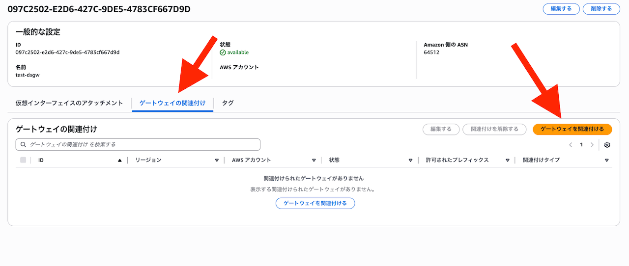Screen dimensions: 629x266
Task: Click the 編集する button in associations panel
Action: tap(441, 129)
